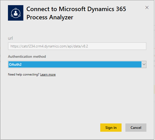
Task: Close the connect dialog with X
Action: pyautogui.click(x=147, y=8)
